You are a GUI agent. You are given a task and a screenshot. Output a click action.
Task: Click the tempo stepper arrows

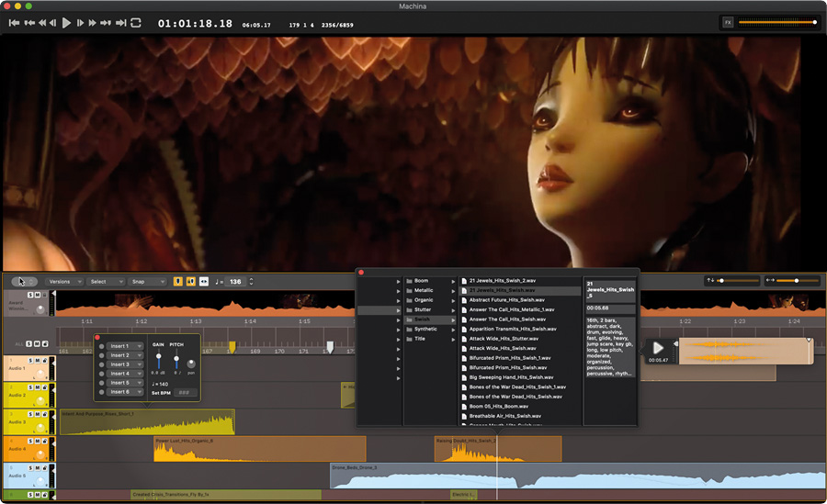(251, 282)
